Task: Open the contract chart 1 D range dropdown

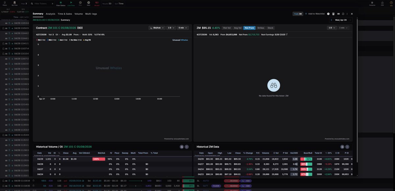Action: tap(171, 28)
